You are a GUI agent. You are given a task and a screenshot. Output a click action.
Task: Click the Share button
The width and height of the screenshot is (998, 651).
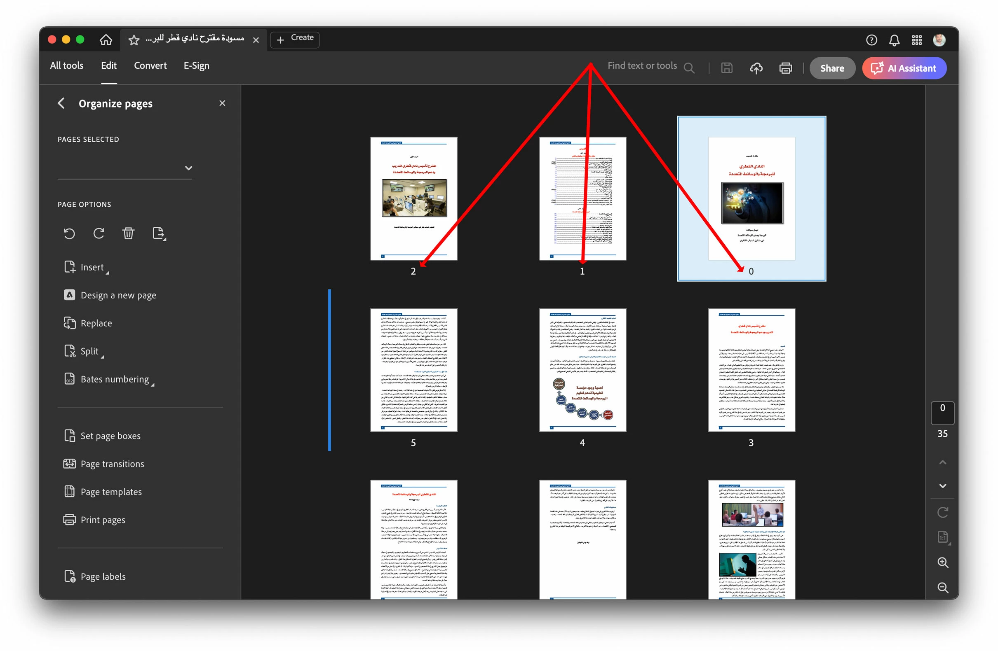point(832,68)
